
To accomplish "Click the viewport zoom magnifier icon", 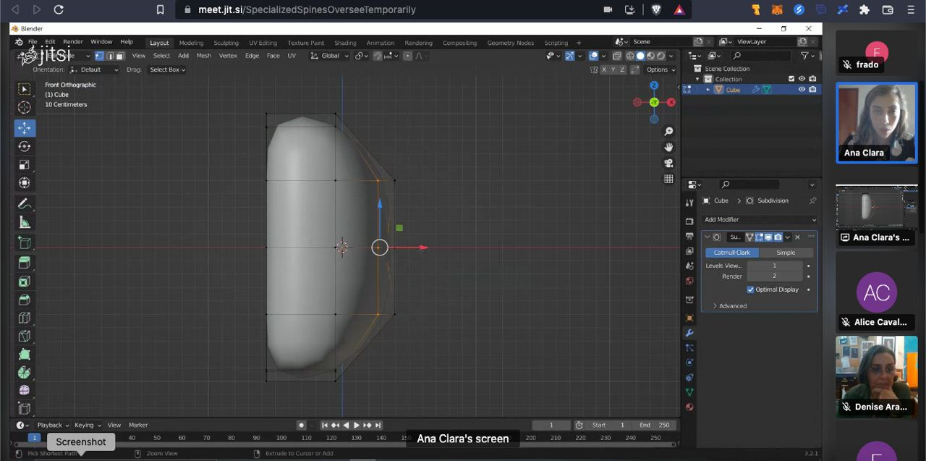I will pos(668,131).
